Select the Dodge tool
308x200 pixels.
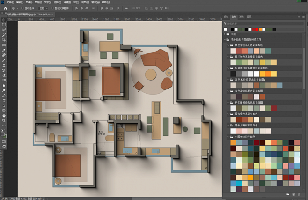pyautogui.click(x=4, y=90)
